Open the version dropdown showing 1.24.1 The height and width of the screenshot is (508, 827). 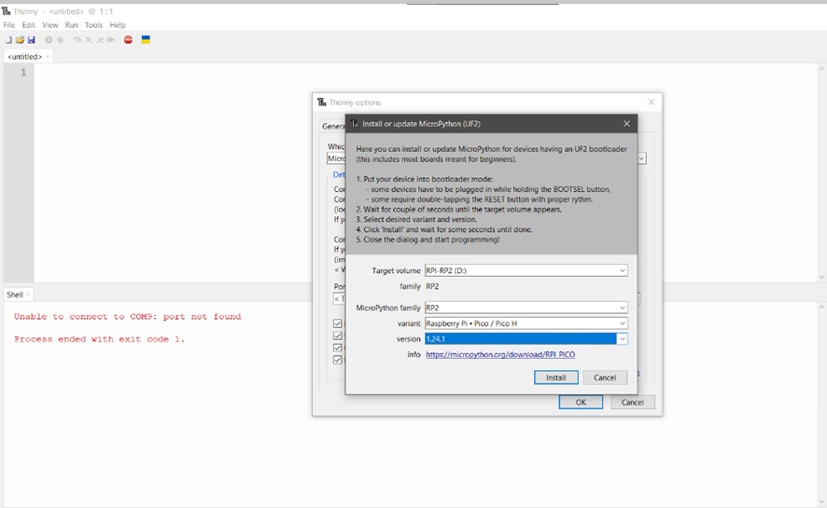623,339
